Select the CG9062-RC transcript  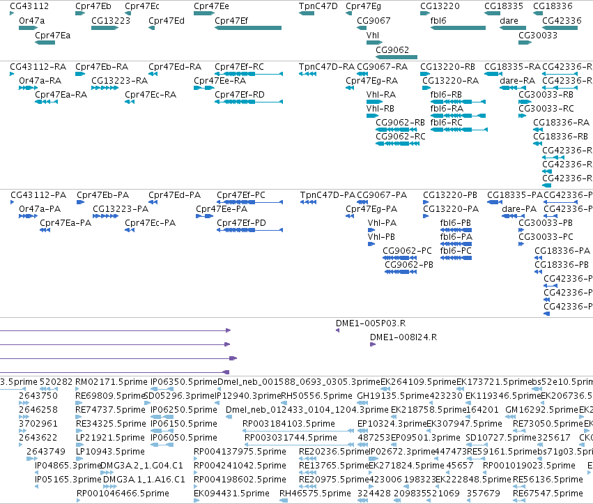(x=397, y=144)
